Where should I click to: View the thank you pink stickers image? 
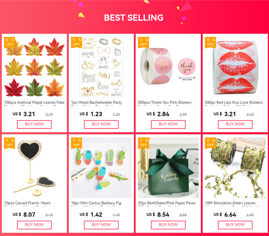168,67
